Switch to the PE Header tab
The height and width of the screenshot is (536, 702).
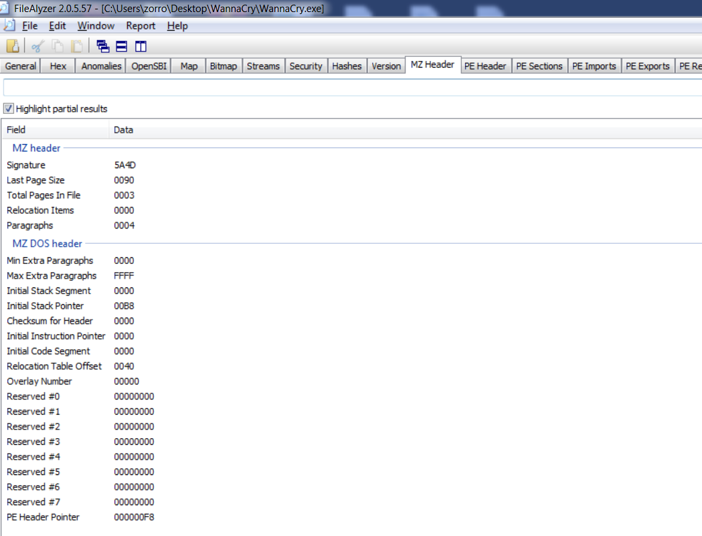[485, 66]
